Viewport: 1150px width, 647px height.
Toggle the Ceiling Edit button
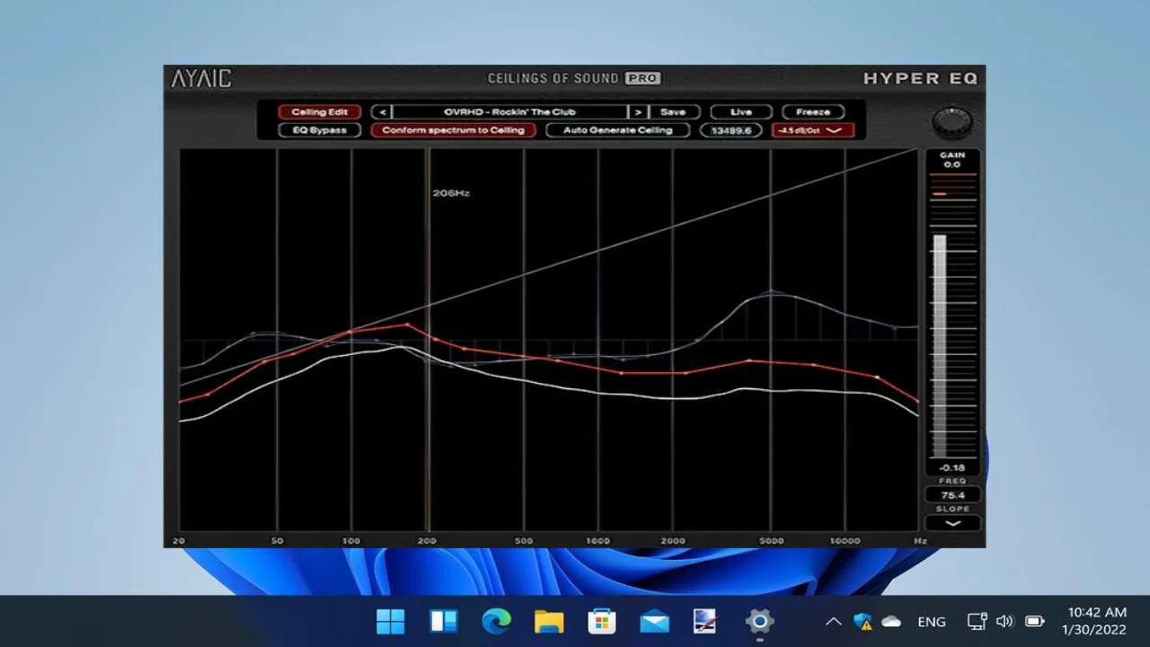click(319, 112)
